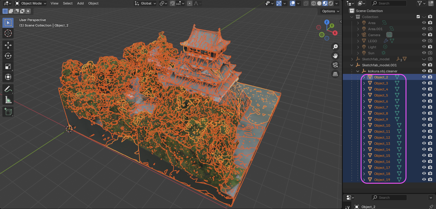This screenshot has width=436, height=209.
Task: Open the Options dropdown
Action: click(x=330, y=11)
